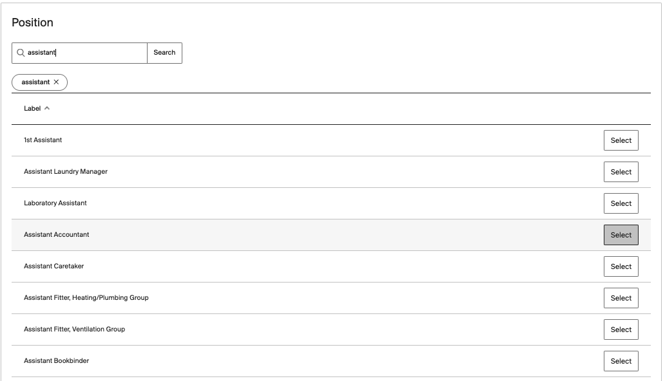Remove the assistant filter chip
Screen dimensions: 665x381
[x=57, y=82]
